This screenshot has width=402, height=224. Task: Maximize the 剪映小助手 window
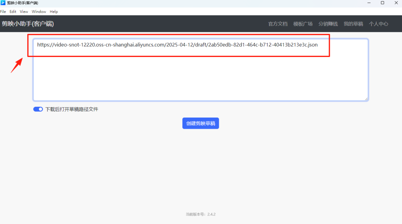tap(382, 3)
